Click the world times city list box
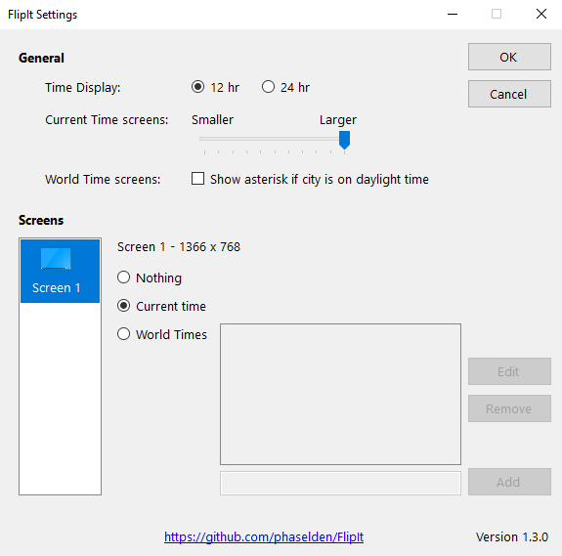The image size is (562, 556). pos(340,394)
